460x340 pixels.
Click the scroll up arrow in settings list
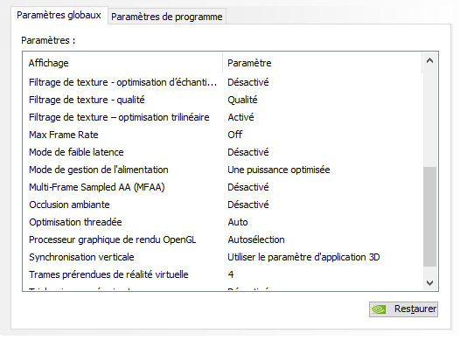click(x=429, y=61)
